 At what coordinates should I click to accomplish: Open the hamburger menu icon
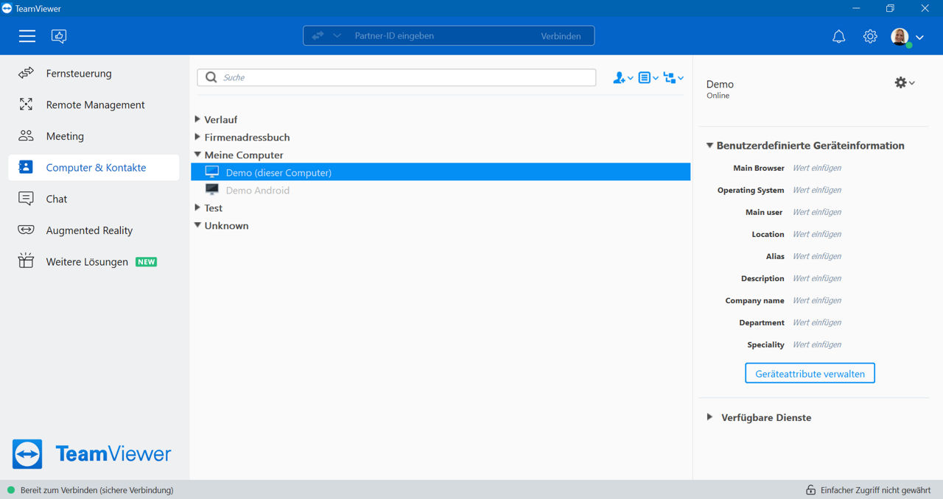tap(27, 36)
